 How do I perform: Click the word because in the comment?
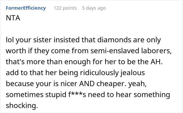20,84
